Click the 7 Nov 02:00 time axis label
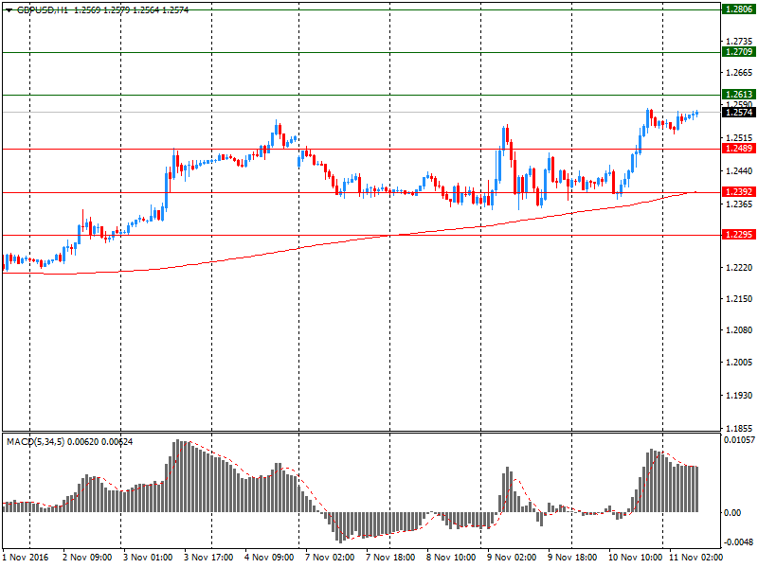 pos(330,557)
